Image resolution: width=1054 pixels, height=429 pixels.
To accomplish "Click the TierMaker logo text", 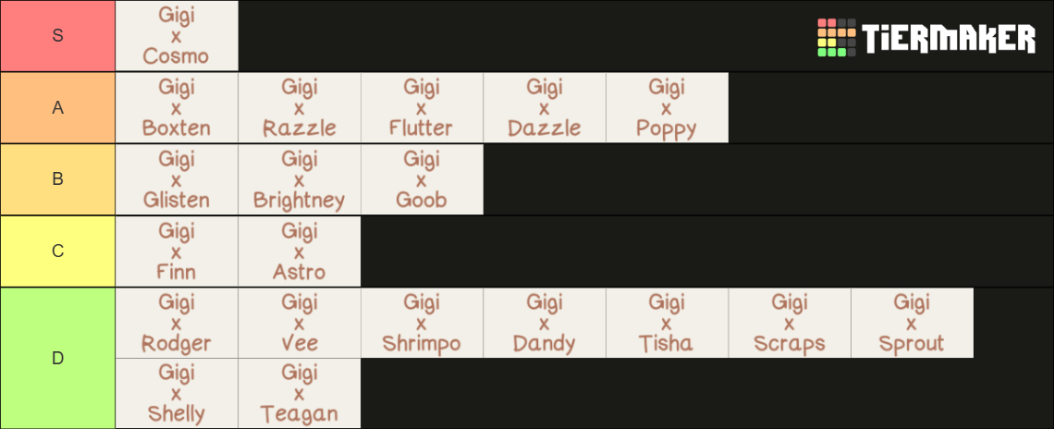I will [949, 38].
